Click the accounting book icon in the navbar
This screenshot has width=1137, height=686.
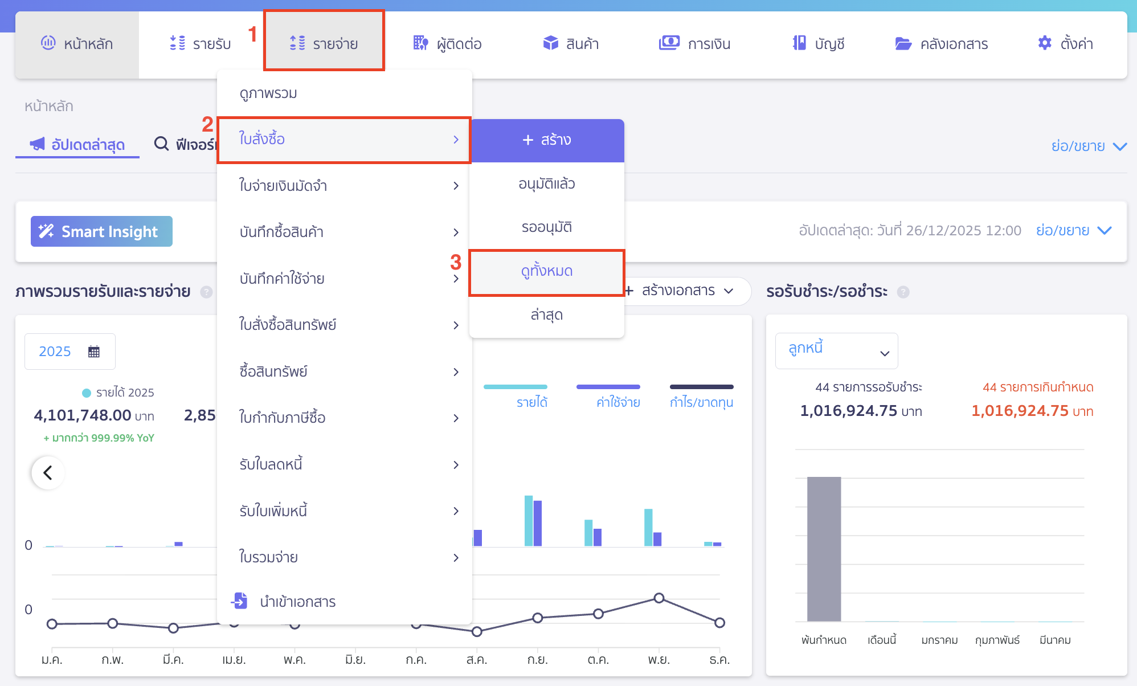pos(799,43)
